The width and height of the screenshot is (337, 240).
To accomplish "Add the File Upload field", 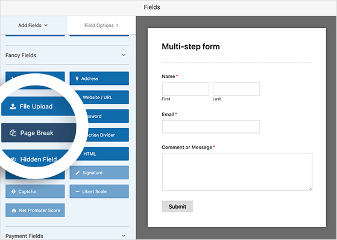I will point(38,106).
